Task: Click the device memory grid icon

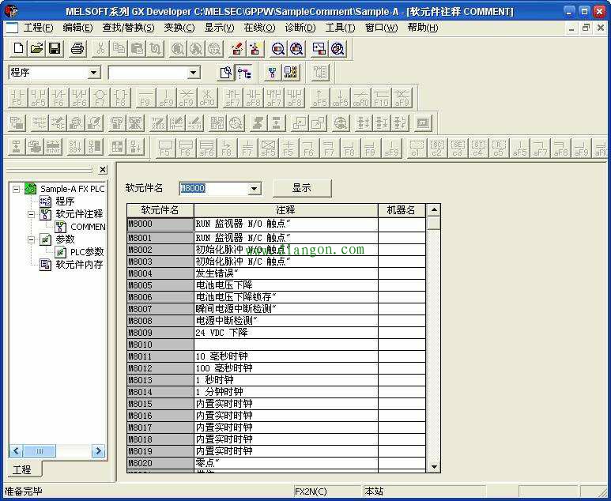Action: click(x=291, y=73)
